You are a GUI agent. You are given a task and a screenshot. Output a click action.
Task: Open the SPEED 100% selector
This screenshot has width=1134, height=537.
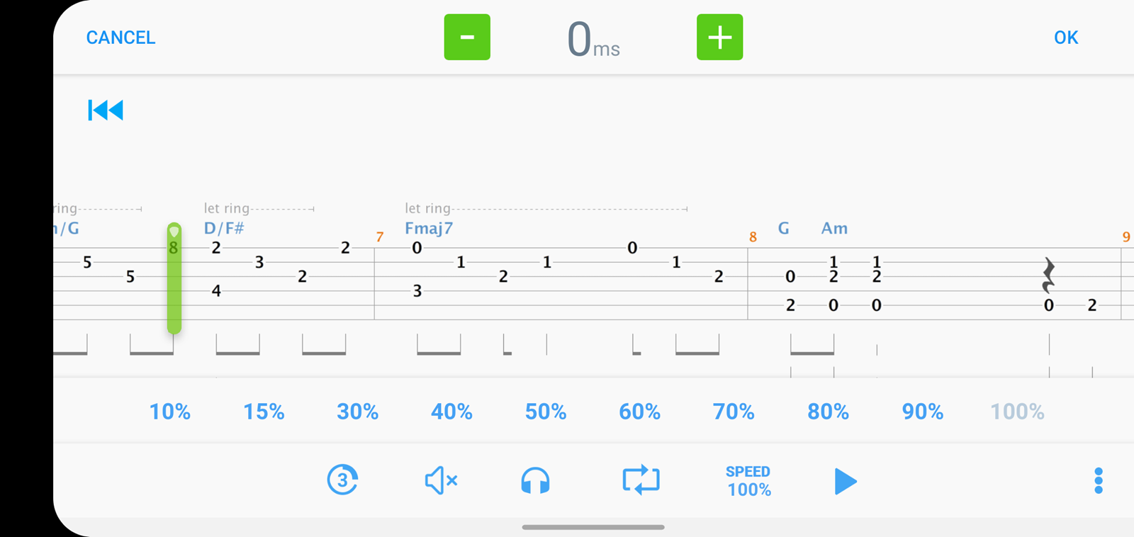(748, 481)
